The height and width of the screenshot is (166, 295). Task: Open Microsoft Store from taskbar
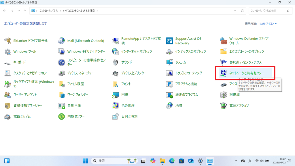[181, 161]
